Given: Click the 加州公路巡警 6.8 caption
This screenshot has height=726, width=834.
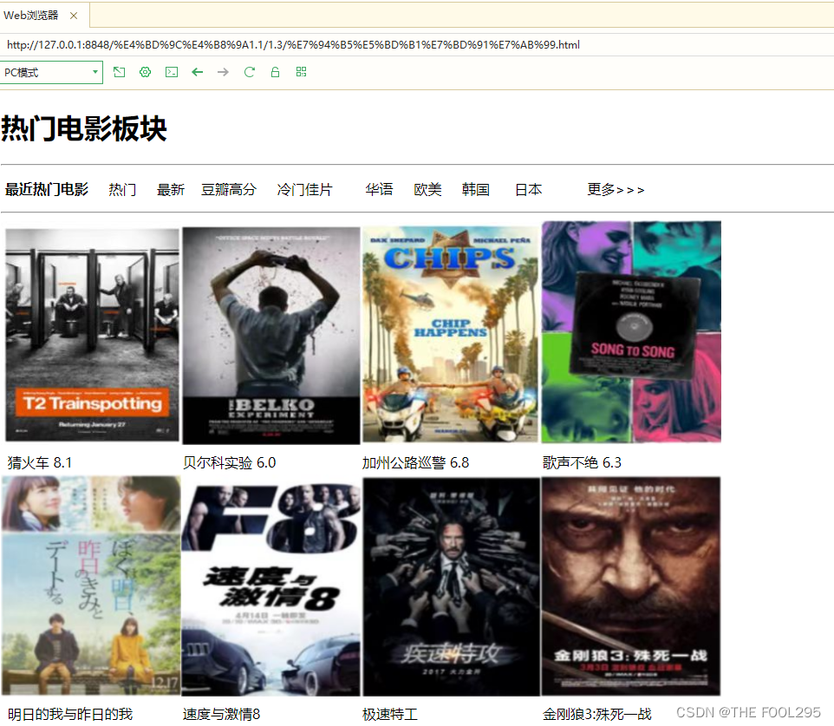Looking at the screenshot, I should (x=415, y=462).
